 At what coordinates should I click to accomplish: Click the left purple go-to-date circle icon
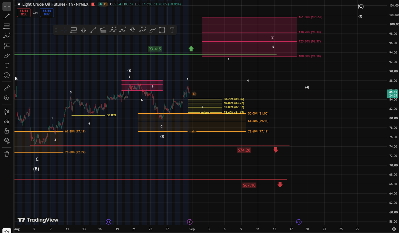pos(108,221)
